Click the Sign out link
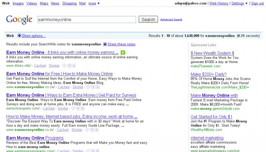 coord(257,3)
